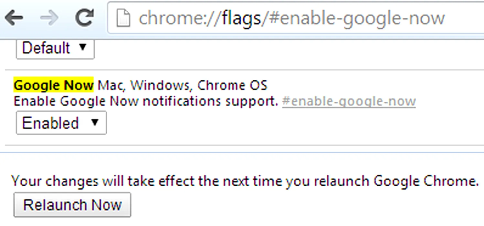Click the relaunch notice message text
The image size is (484, 226).
[x=245, y=181]
